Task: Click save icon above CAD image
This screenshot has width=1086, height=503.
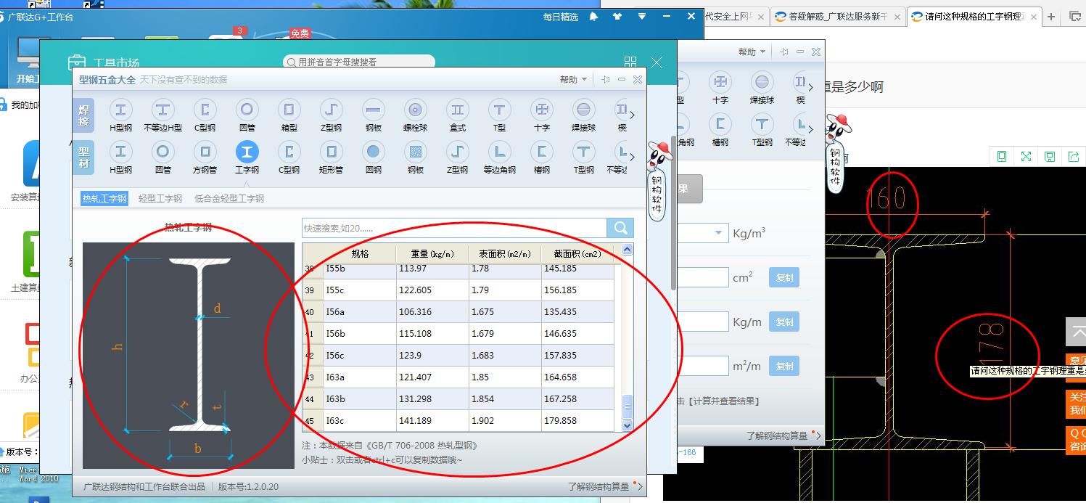Action: pos(1050,156)
